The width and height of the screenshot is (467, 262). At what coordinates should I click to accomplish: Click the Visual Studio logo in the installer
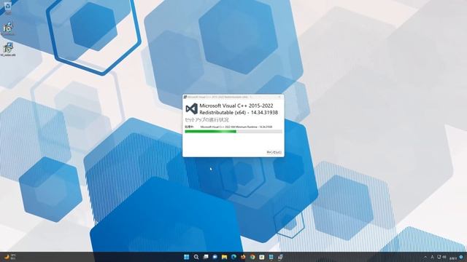click(x=191, y=108)
